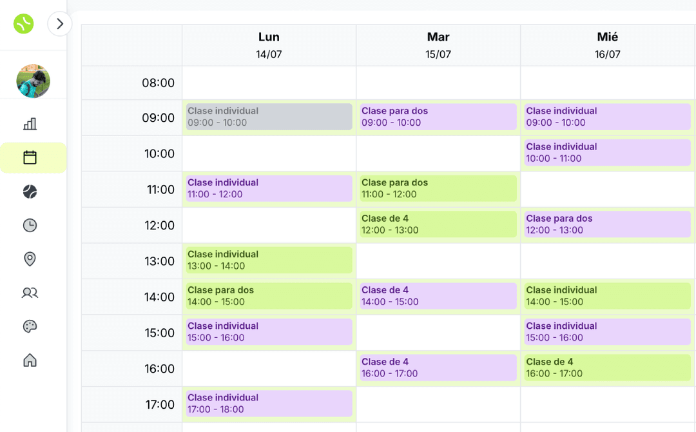Open the location pin icon

coord(30,259)
